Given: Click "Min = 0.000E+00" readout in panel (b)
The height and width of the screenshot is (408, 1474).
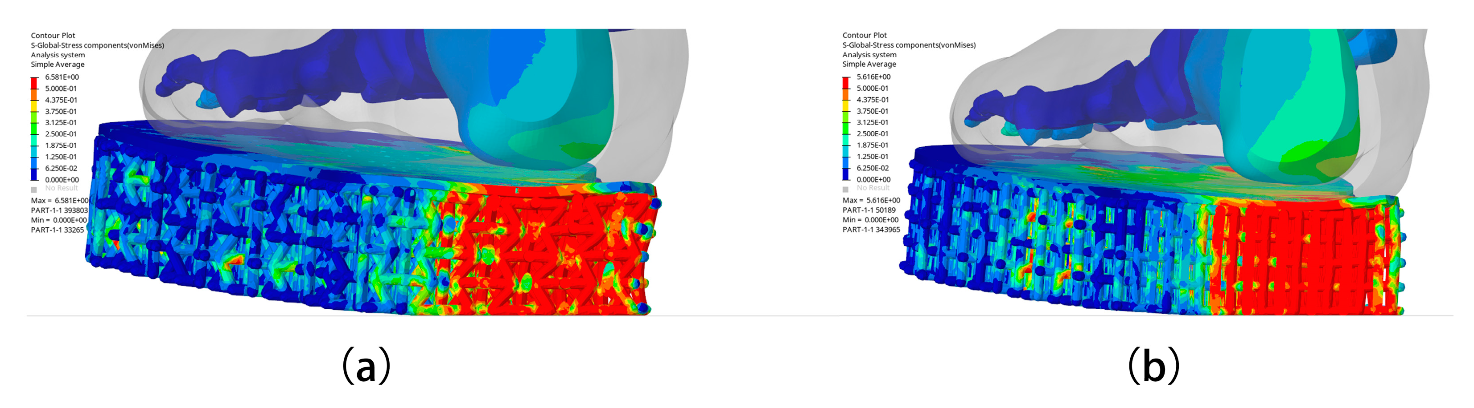Looking at the screenshot, I should coord(870,220).
